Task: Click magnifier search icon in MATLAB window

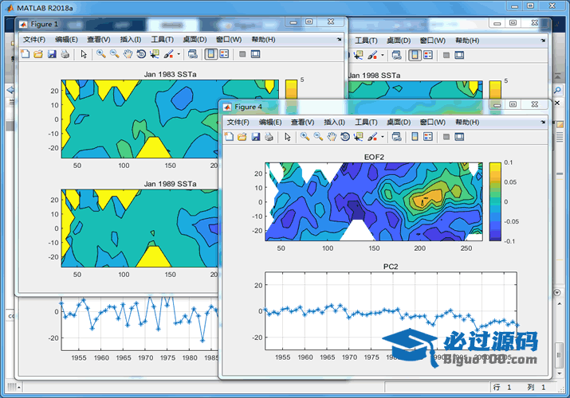Action: [x=557, y=90]
